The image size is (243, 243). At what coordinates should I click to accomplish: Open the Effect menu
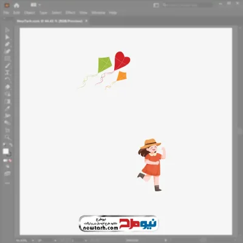(x=70, y=13)
